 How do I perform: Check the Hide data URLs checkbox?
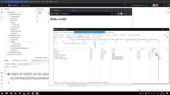click(75, 40)
